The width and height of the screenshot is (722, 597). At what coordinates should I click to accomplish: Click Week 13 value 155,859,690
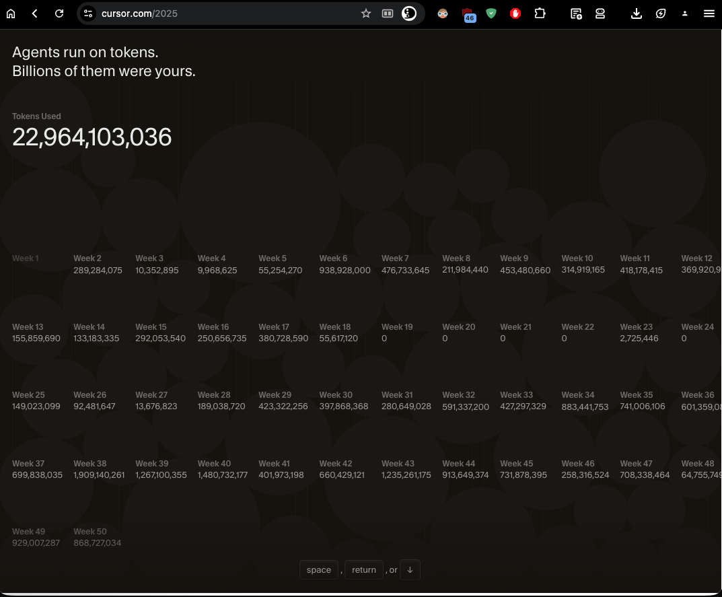(36, 338)
